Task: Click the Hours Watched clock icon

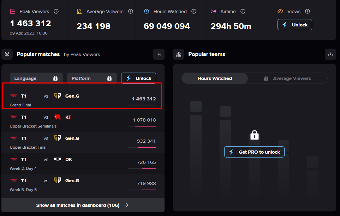Action: pyautogui.click(x=147, y=11)
